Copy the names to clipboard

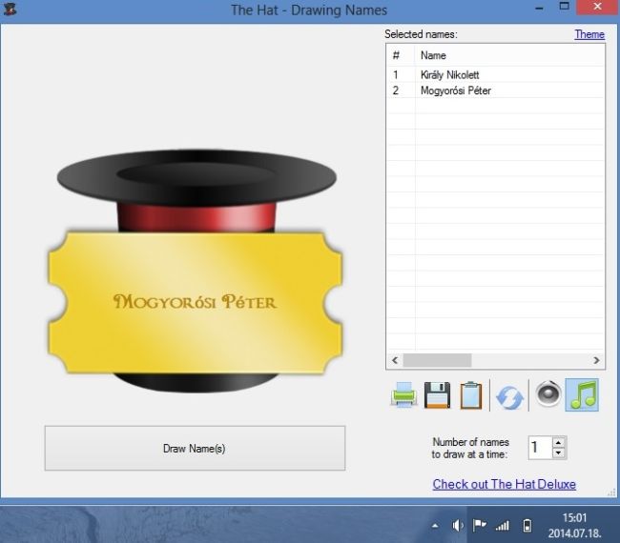pos(471,395)
